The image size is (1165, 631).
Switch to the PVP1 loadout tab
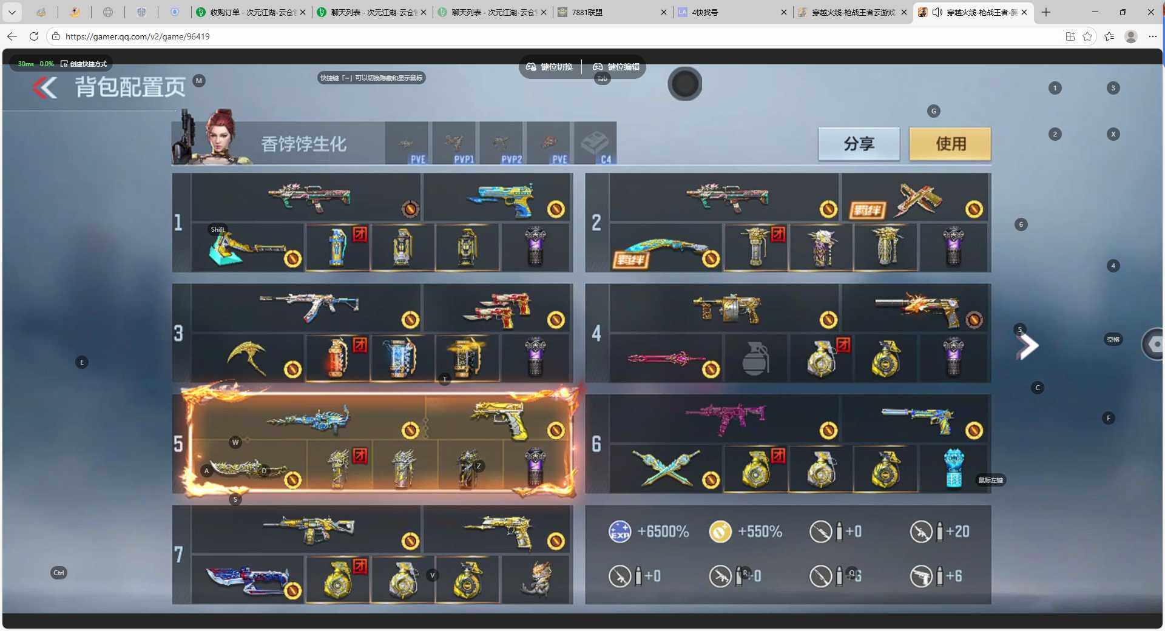[454, 143]
